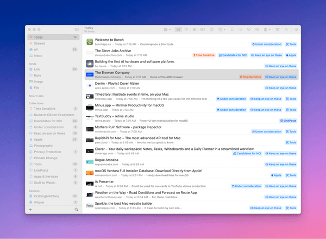Open the Inbox in the sidebar

pos(53,56)
